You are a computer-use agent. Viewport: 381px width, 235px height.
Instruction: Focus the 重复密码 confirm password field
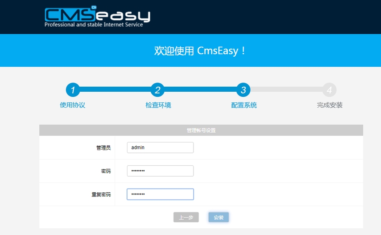160,194
